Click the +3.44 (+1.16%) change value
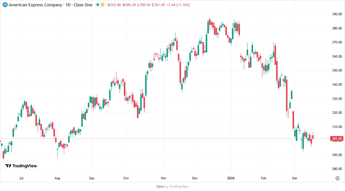Viewport: 345px width, 191px height. tap(178, 5)
